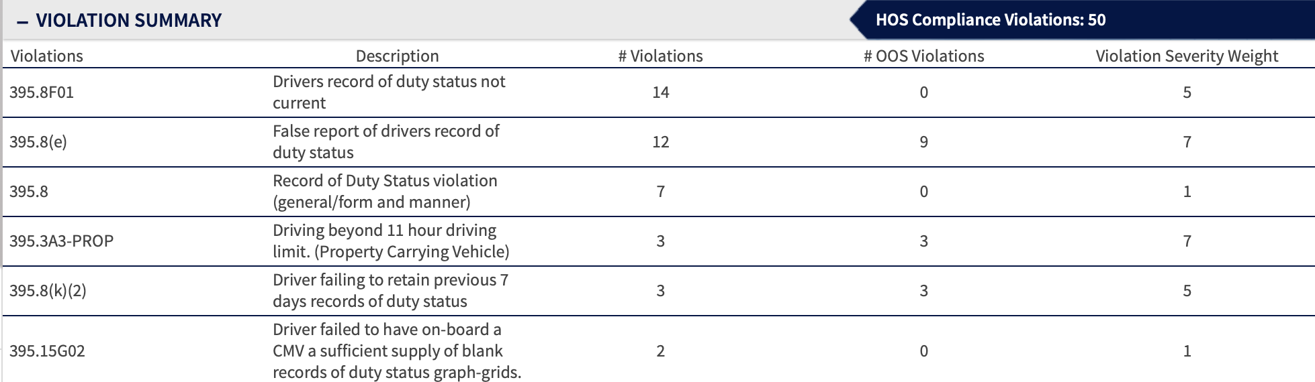Screen dimensions: 1315x382
Task: Click the Violations column header
Action: (47, 56)
